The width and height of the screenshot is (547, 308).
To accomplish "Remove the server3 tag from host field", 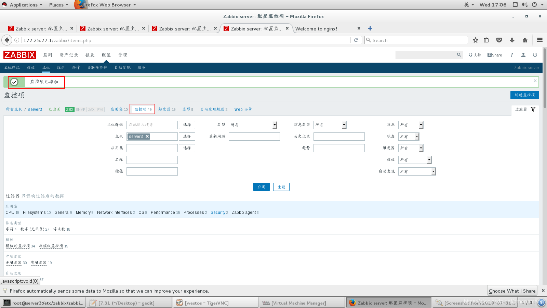I will coord(147,136).
